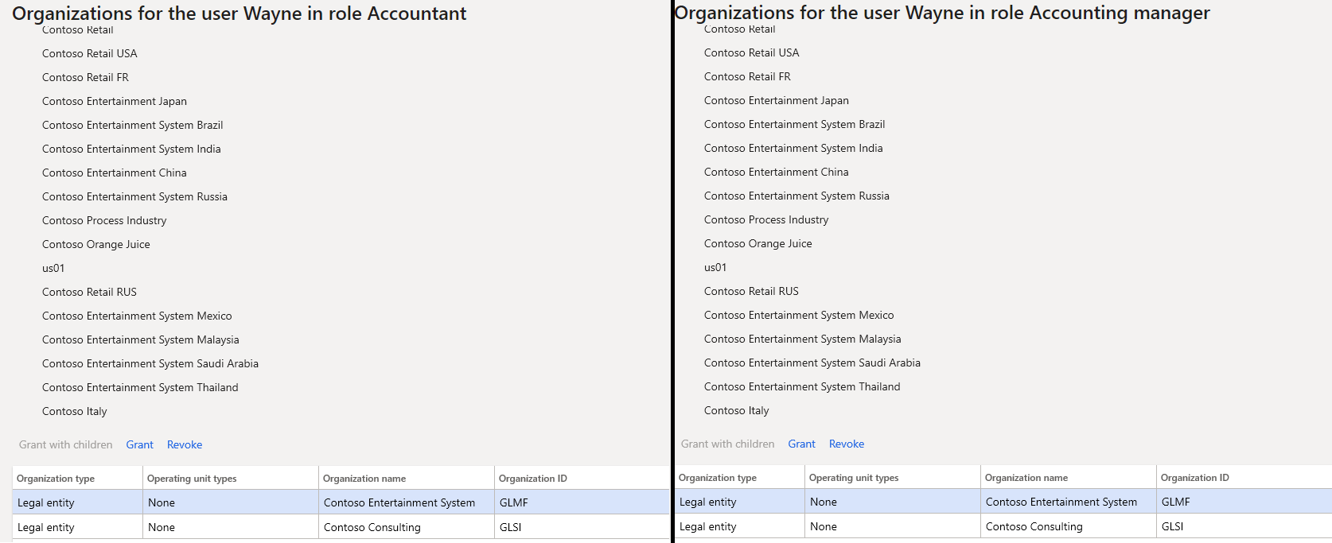Select Contoso Italy in Accountant list
The height and width of the screenshot is (543, 1332).
click(x=75, y=411)
